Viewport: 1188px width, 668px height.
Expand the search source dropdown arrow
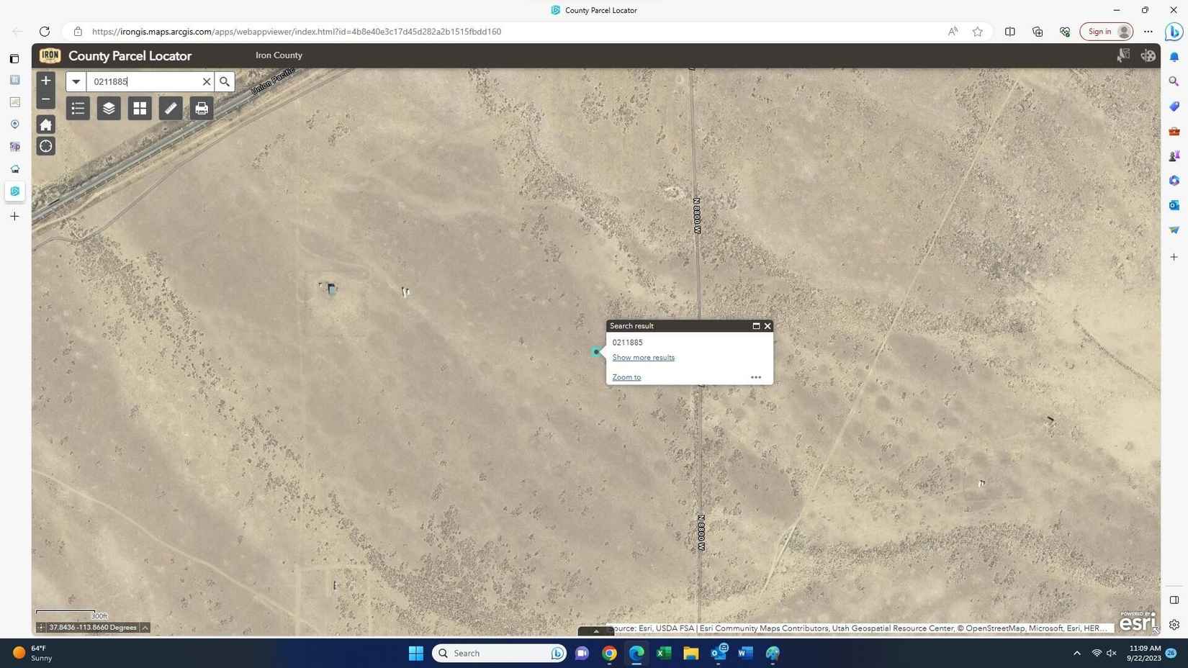[x=76, y=82]
